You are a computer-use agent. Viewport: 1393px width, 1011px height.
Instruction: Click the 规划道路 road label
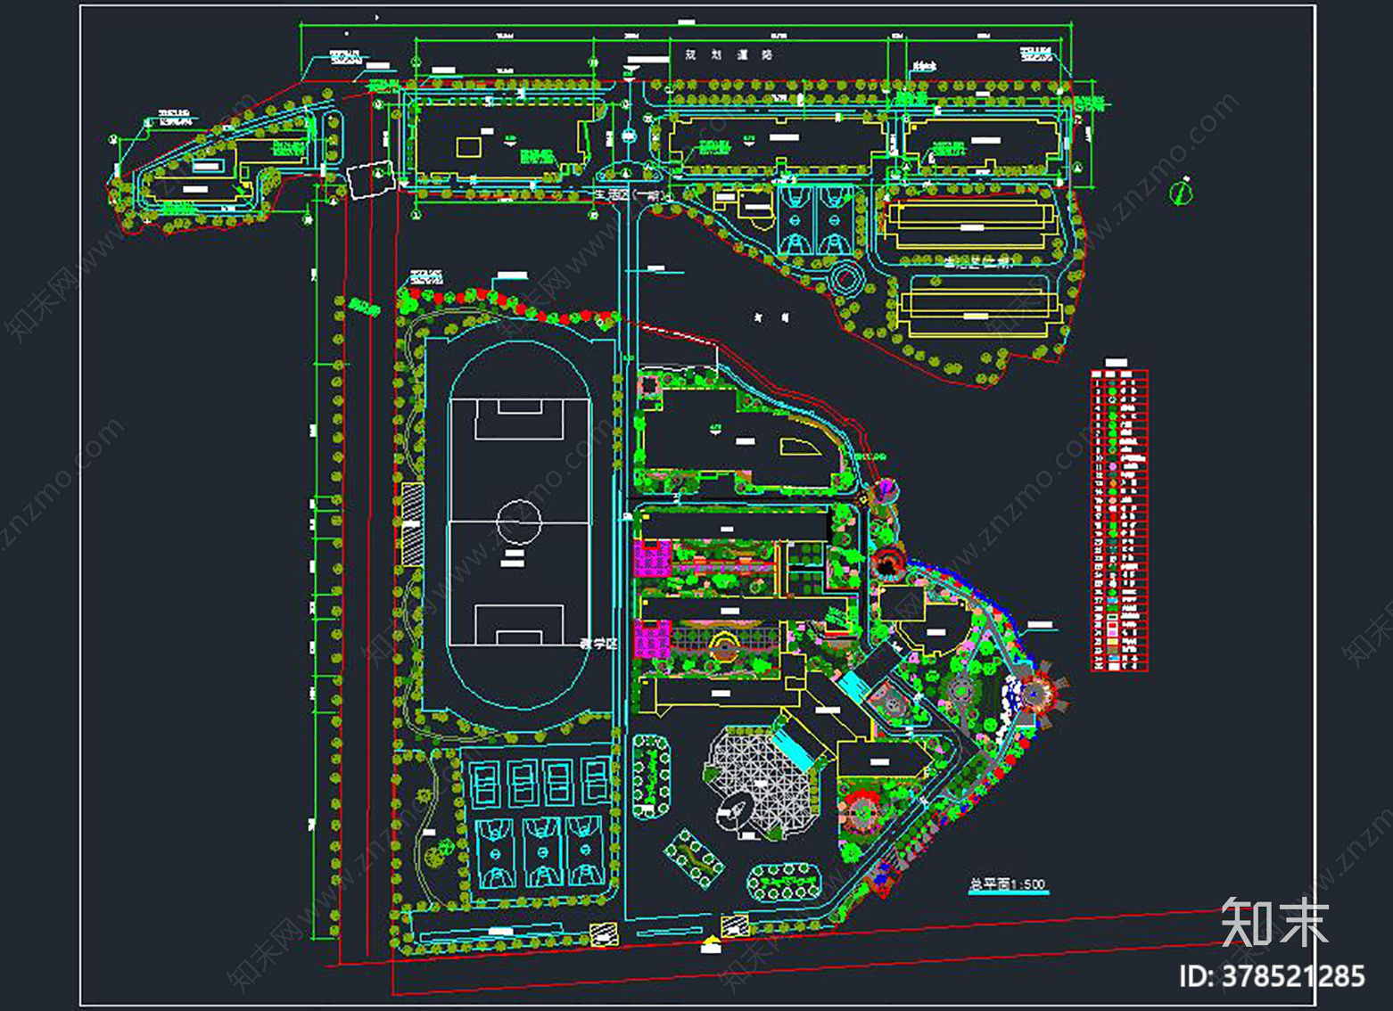[729, 54]
